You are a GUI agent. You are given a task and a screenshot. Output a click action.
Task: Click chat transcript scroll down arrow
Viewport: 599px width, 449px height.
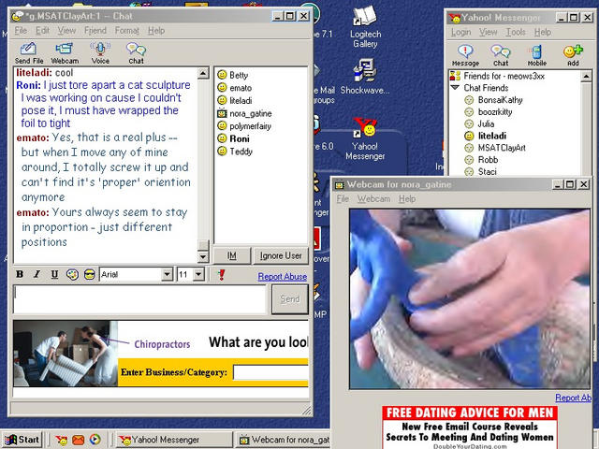tap(203, 257)
